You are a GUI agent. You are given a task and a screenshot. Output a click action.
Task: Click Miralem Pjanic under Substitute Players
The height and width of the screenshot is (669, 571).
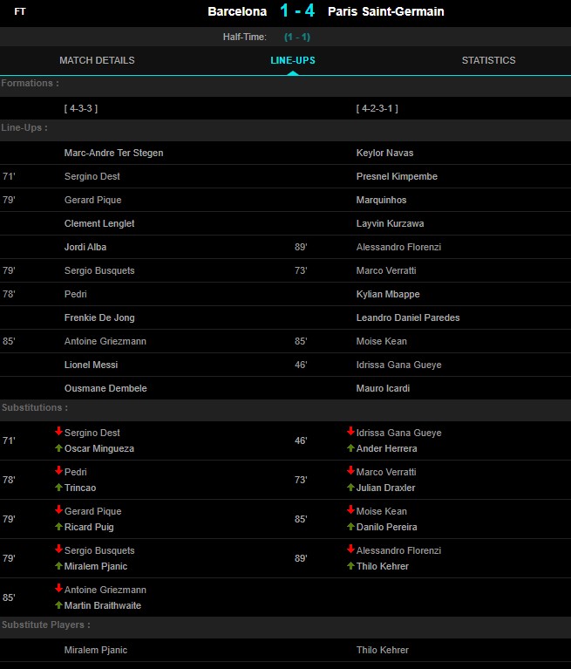click(x=96, y=650)
